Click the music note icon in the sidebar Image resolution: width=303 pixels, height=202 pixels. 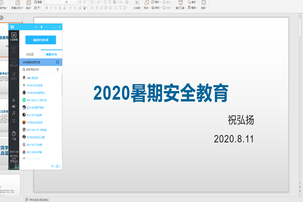coord(14,113)
